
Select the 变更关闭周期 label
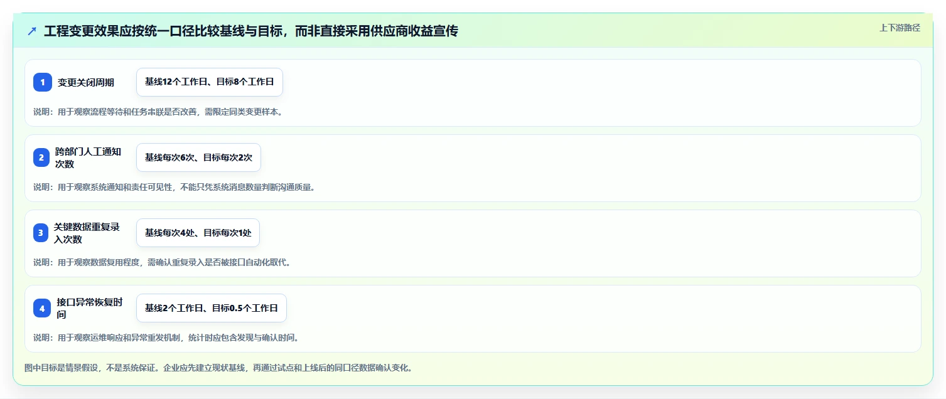pyautogui.click(x=86, y=82)
